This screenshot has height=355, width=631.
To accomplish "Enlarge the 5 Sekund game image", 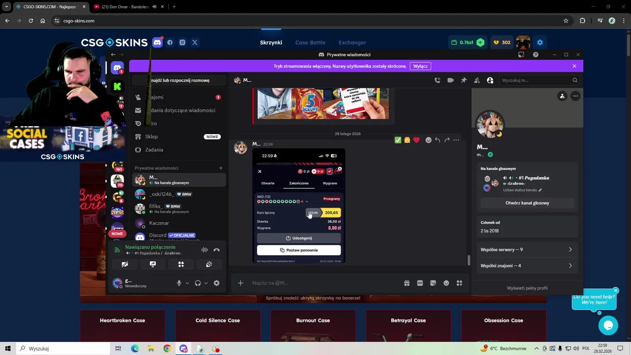I will 323,104.
